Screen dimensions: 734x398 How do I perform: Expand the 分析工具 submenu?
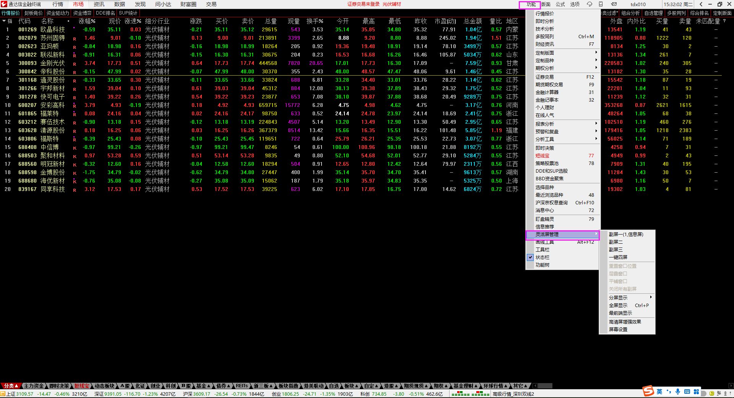[x=562, y=139]
